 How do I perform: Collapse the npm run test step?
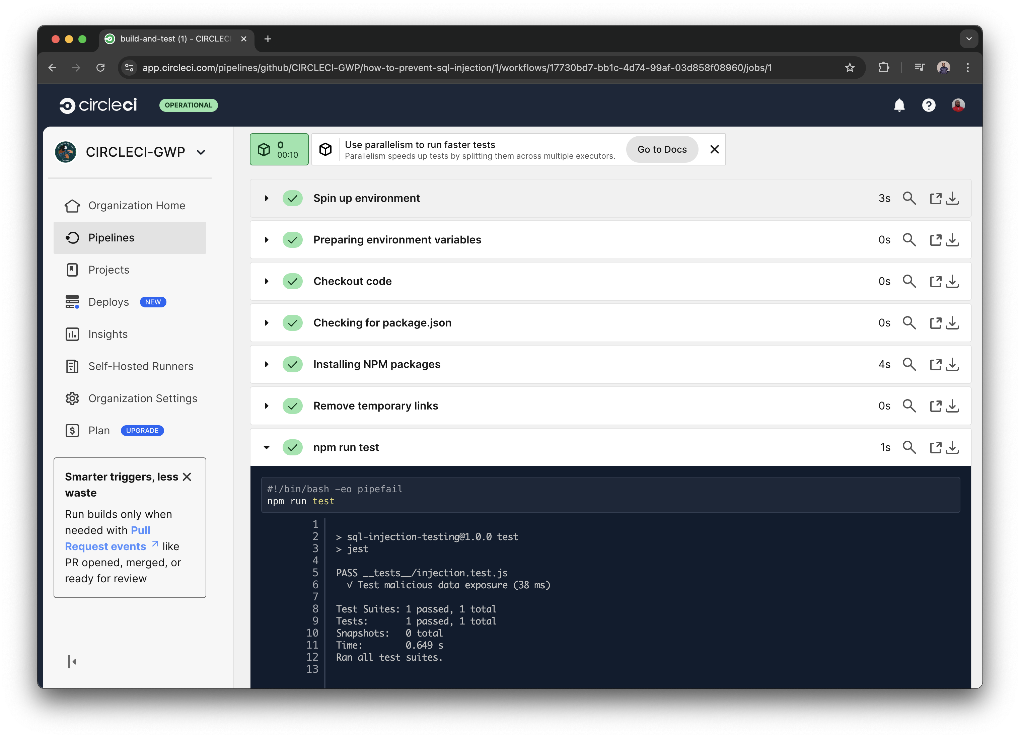266,447
